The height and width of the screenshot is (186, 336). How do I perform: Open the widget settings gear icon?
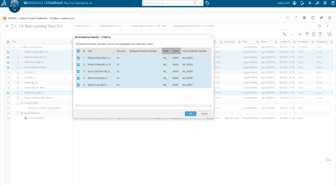[304, 18]
